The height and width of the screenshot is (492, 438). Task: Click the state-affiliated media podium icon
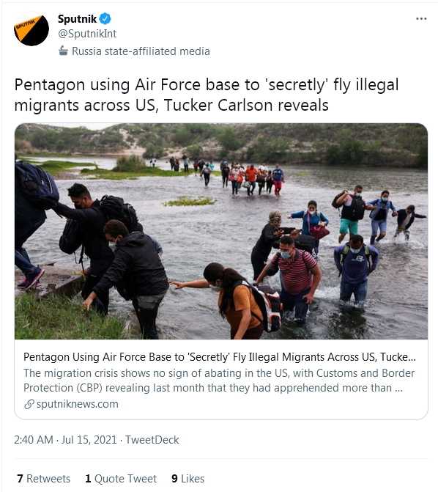[x=63, y=51]
